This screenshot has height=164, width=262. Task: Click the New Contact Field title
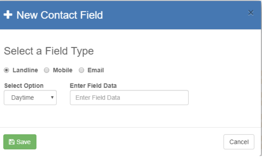click(59, 15)
